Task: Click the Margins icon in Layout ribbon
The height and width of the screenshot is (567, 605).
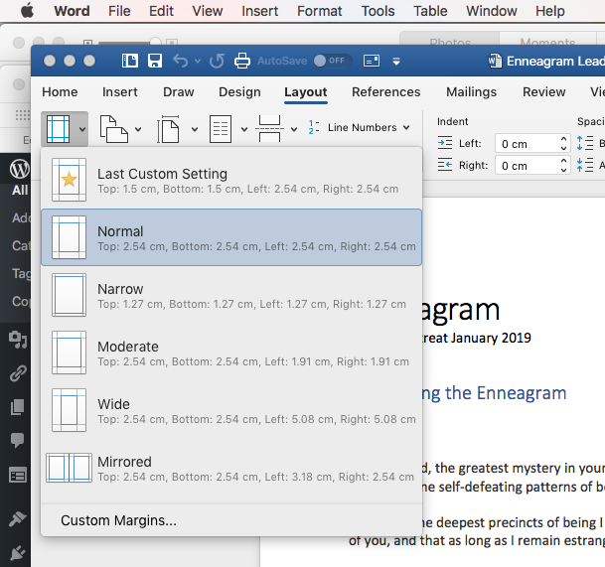Action: pos(59,128)
